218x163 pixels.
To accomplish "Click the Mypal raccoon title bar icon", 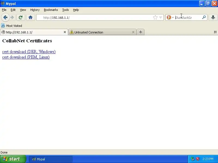I will pyautogui.click(x=3, y=3).
